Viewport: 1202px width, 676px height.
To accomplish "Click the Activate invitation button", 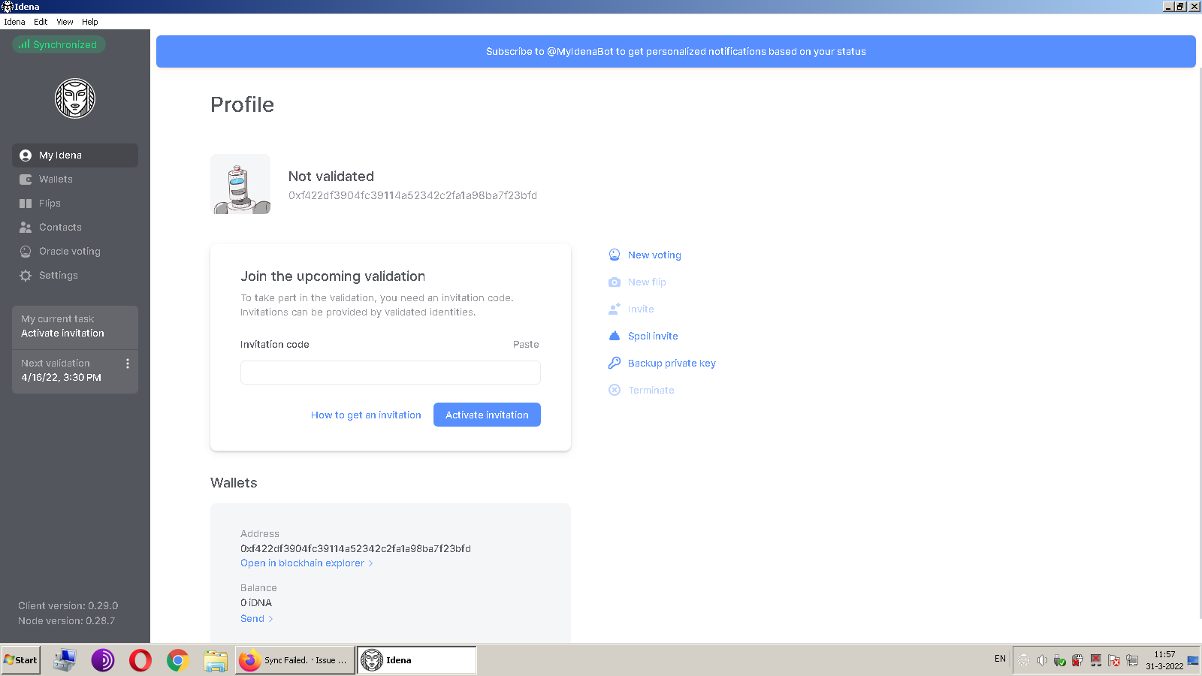I will (487, 415).
